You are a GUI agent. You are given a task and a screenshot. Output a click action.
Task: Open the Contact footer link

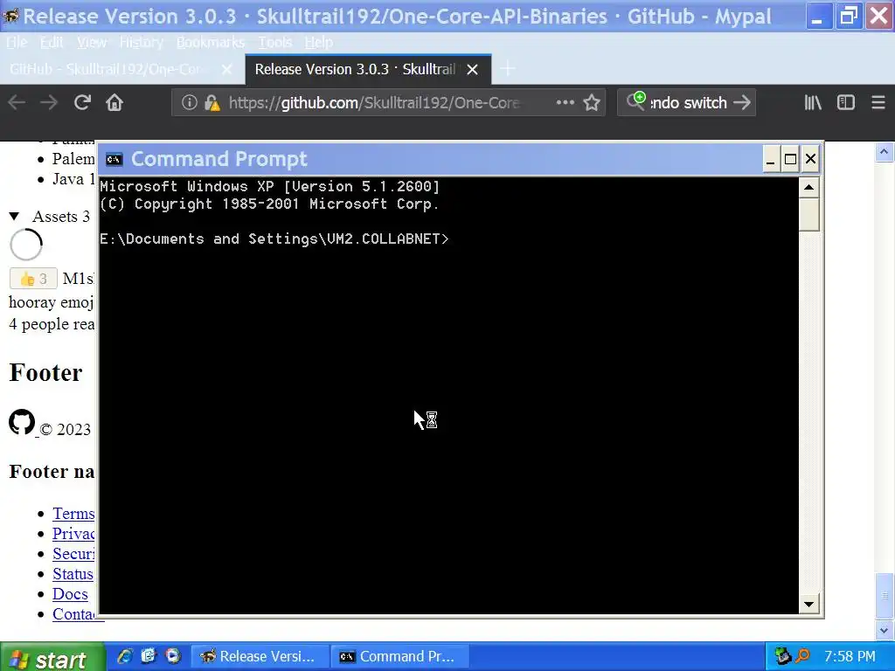point(75,614)
